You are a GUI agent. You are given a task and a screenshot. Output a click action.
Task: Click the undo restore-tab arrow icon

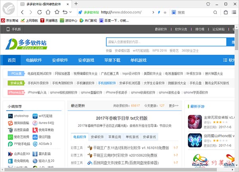click(65, 12)
